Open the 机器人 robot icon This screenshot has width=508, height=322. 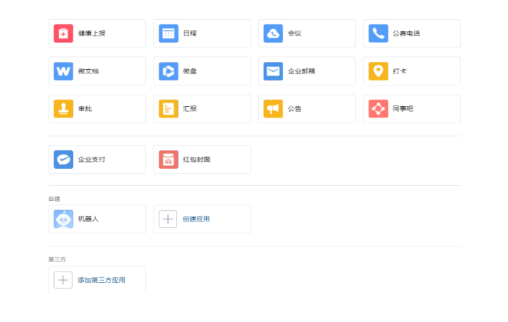pos(63,219)
